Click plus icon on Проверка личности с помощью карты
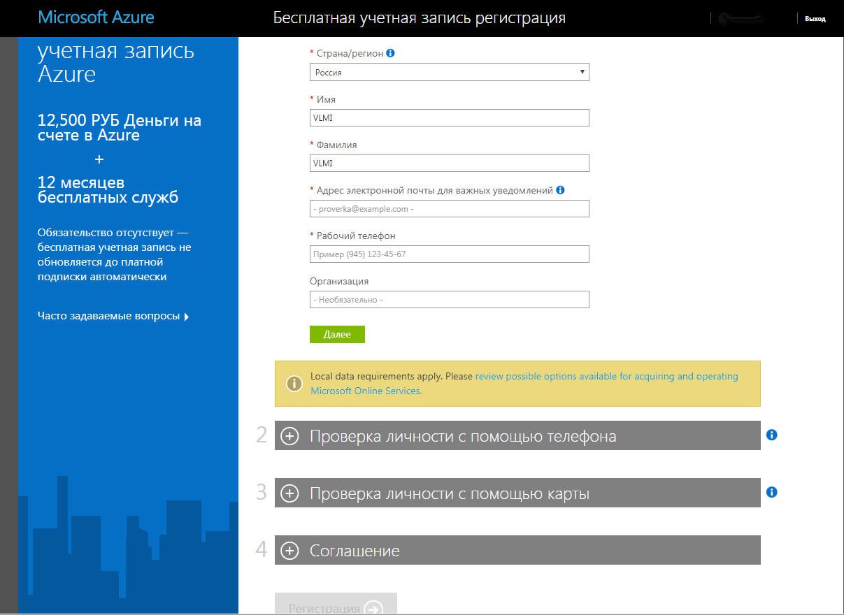The width and height of the screenshot is (844, 615). pos(289,493)
